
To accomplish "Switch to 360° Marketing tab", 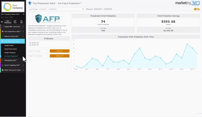I will pyautogui.click(x=8, y=22).
